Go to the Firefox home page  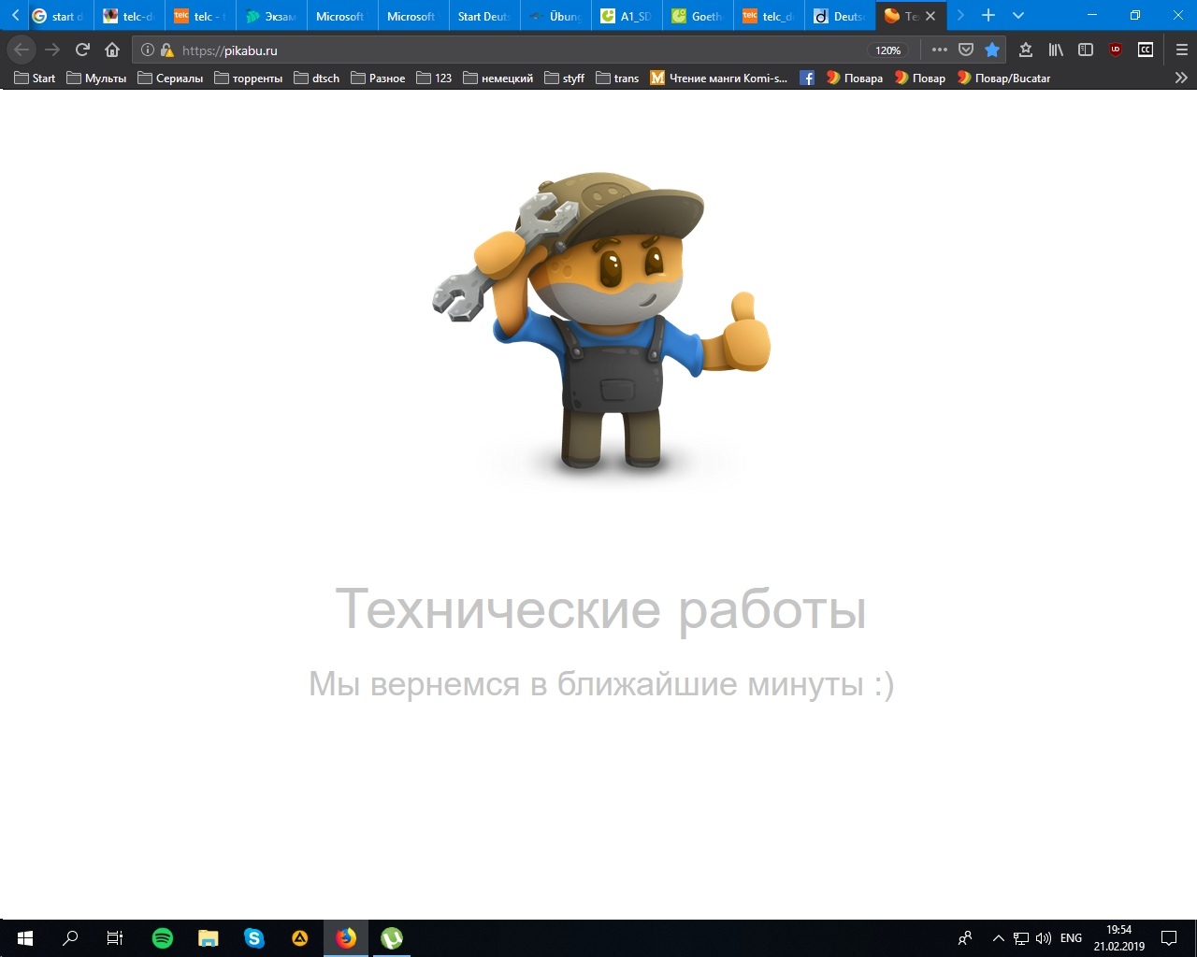[x=112, y=50]
